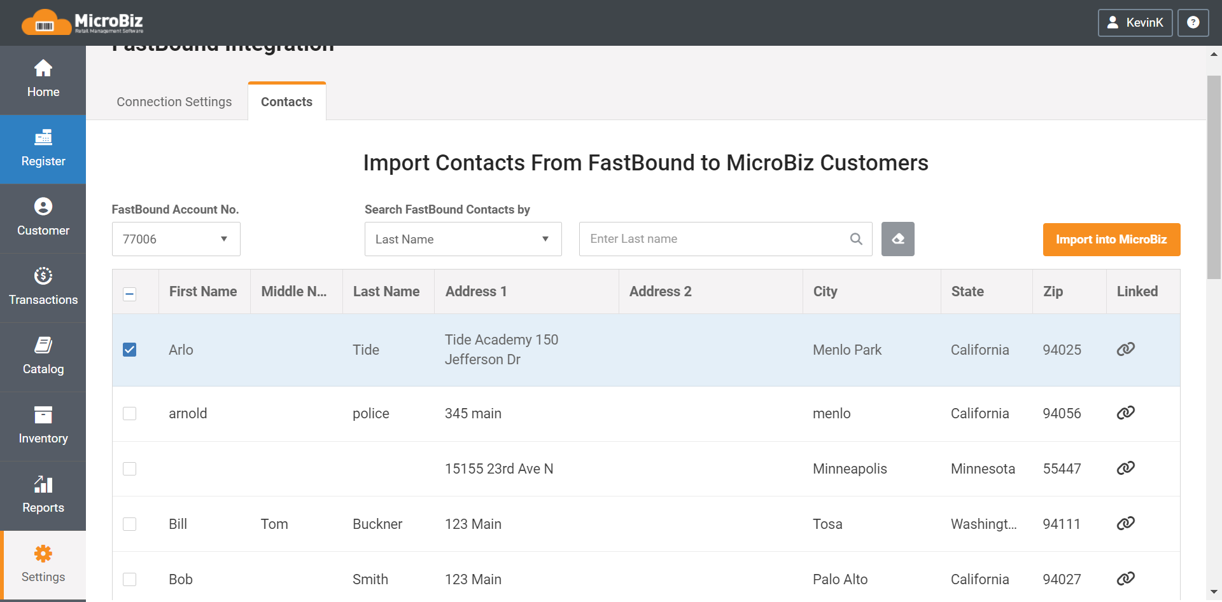Click the 94111 zip cell
Viewport: 1222px width, 602px height.
coord(1062,524)
